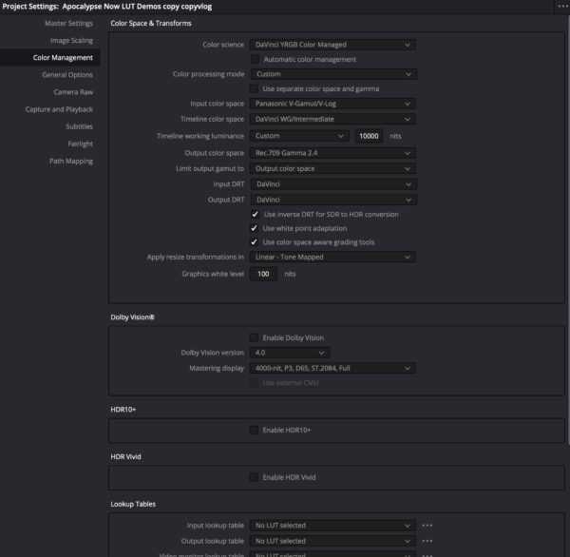Check the Enable Dolby Vision box
The height and width of the screenshot is (557, 570).
tap(255, 337)
